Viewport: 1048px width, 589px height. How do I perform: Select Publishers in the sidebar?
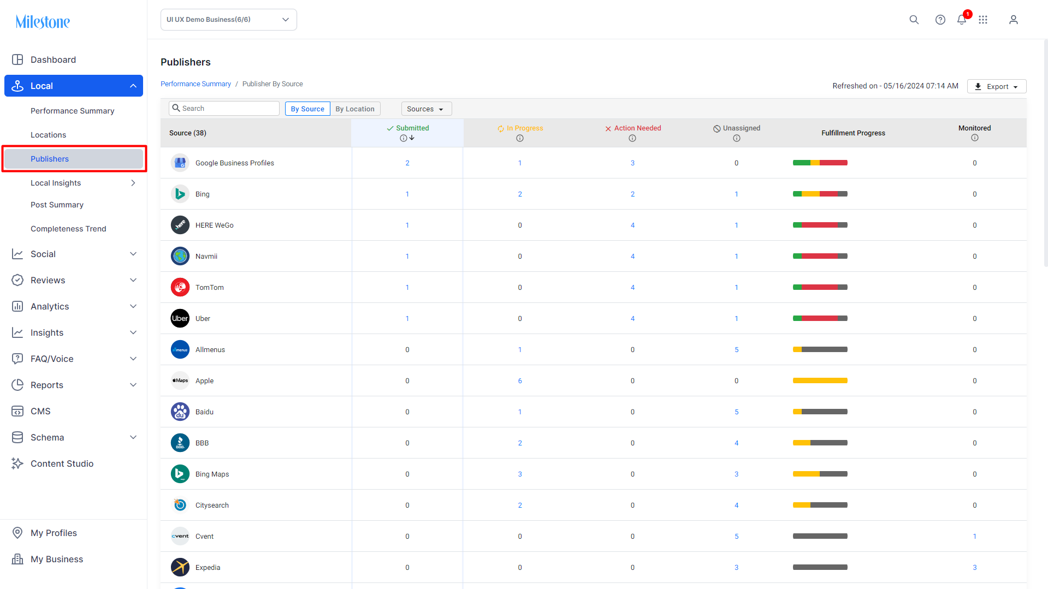click(x=74, y=159)
